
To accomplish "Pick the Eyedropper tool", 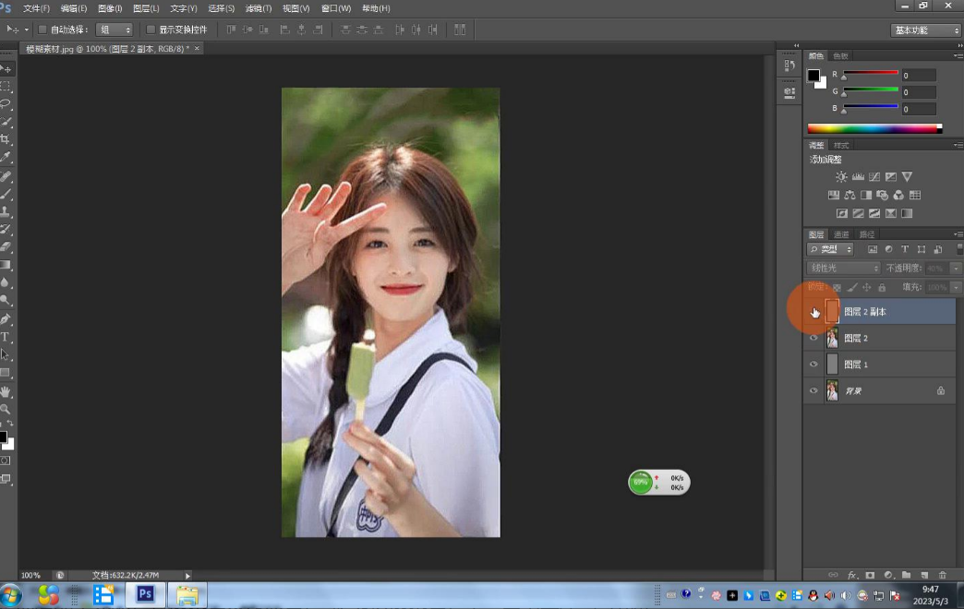I will 6,157.
